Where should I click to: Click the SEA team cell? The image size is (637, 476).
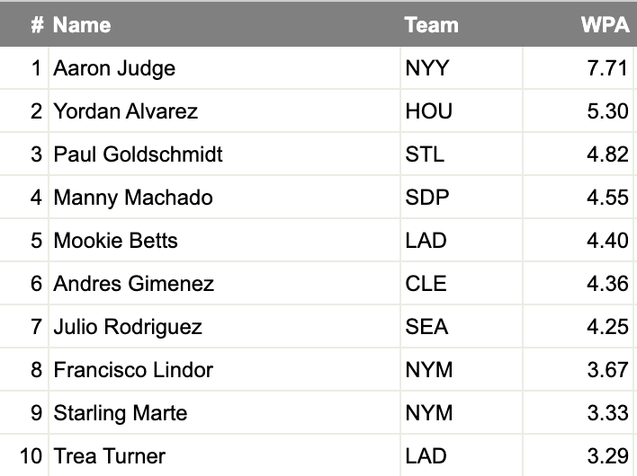tap(426, 327)
